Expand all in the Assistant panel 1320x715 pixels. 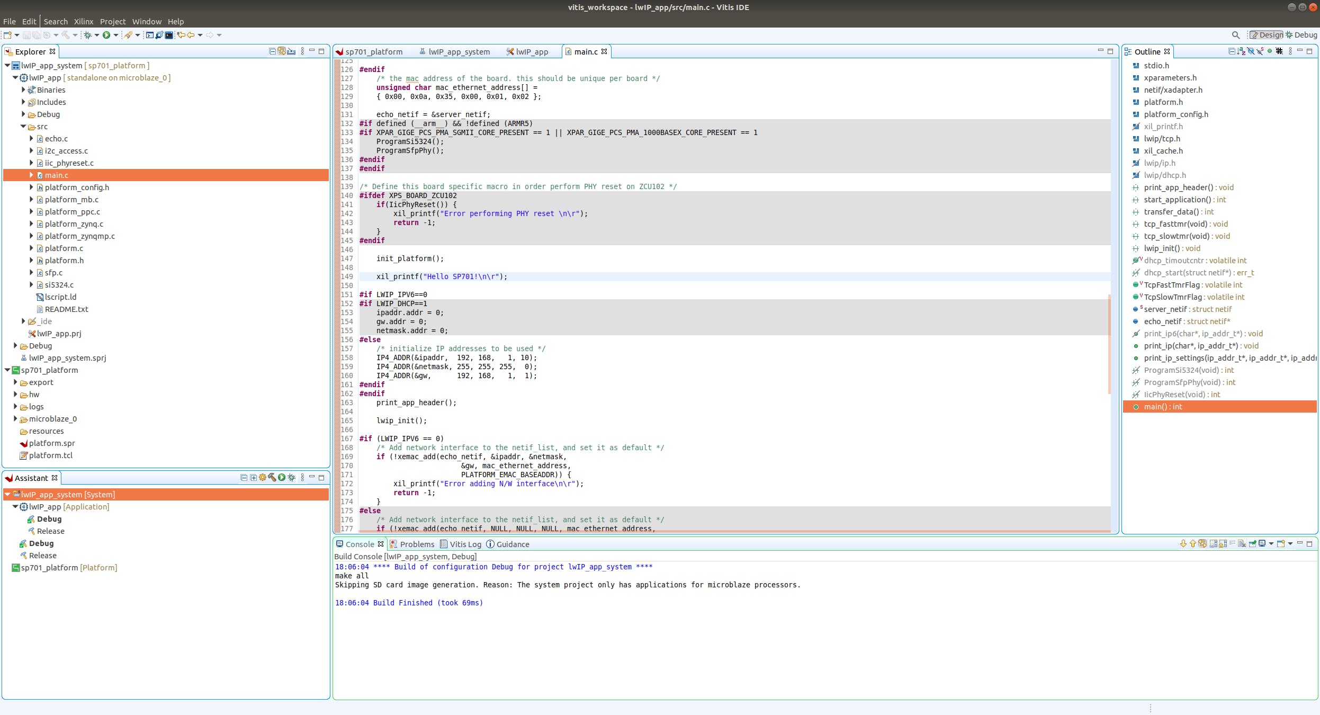tap(254, 478)
